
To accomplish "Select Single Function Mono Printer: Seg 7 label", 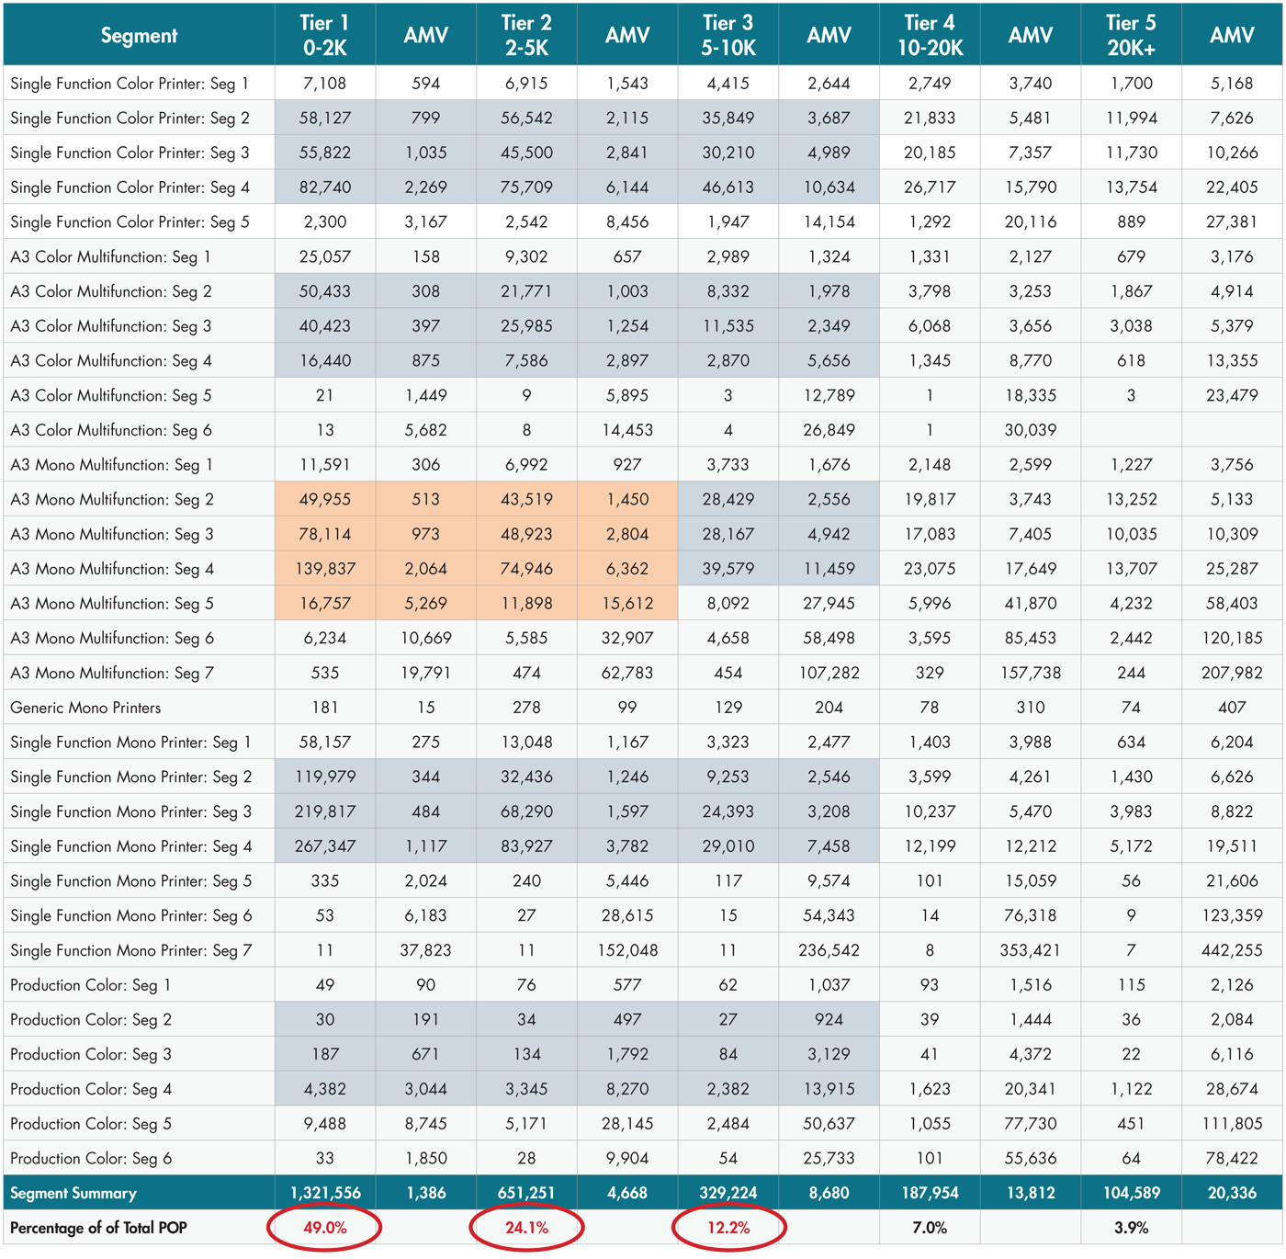I will (131, 951).
